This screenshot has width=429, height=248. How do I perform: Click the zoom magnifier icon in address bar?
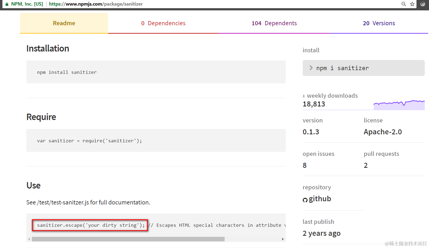pos(403,4)
